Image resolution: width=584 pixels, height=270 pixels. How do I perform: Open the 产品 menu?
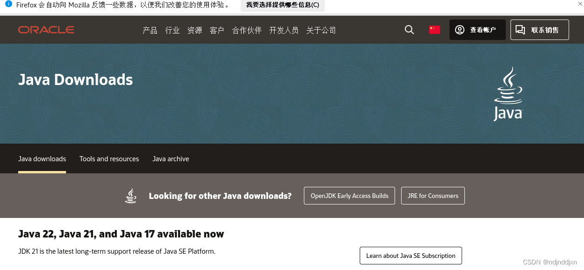point(150,30)
